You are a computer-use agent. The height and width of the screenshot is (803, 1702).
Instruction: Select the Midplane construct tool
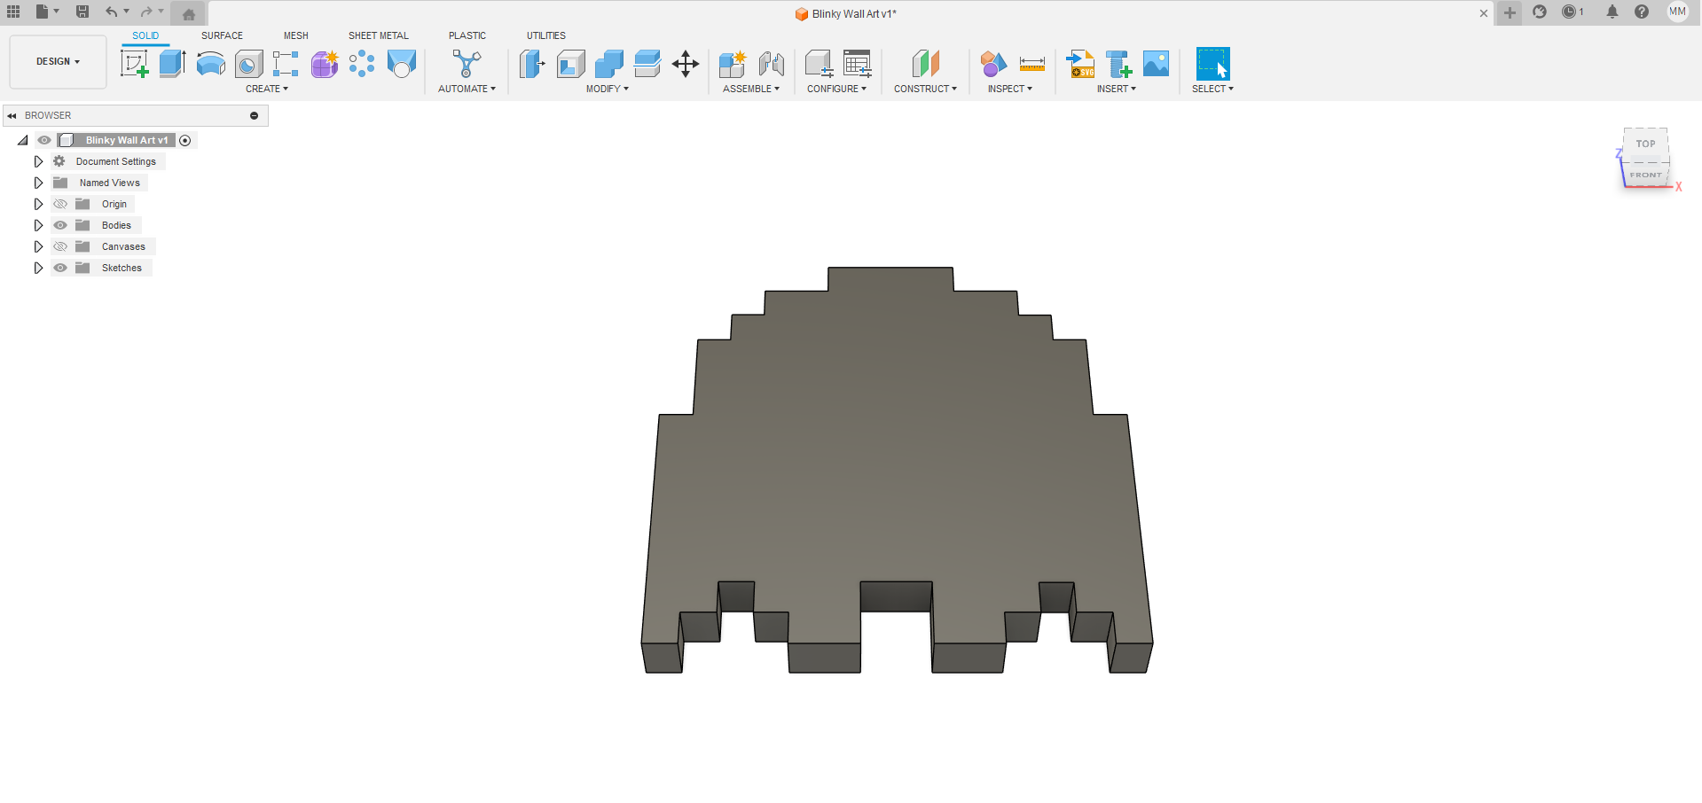[x=925, y=64]
